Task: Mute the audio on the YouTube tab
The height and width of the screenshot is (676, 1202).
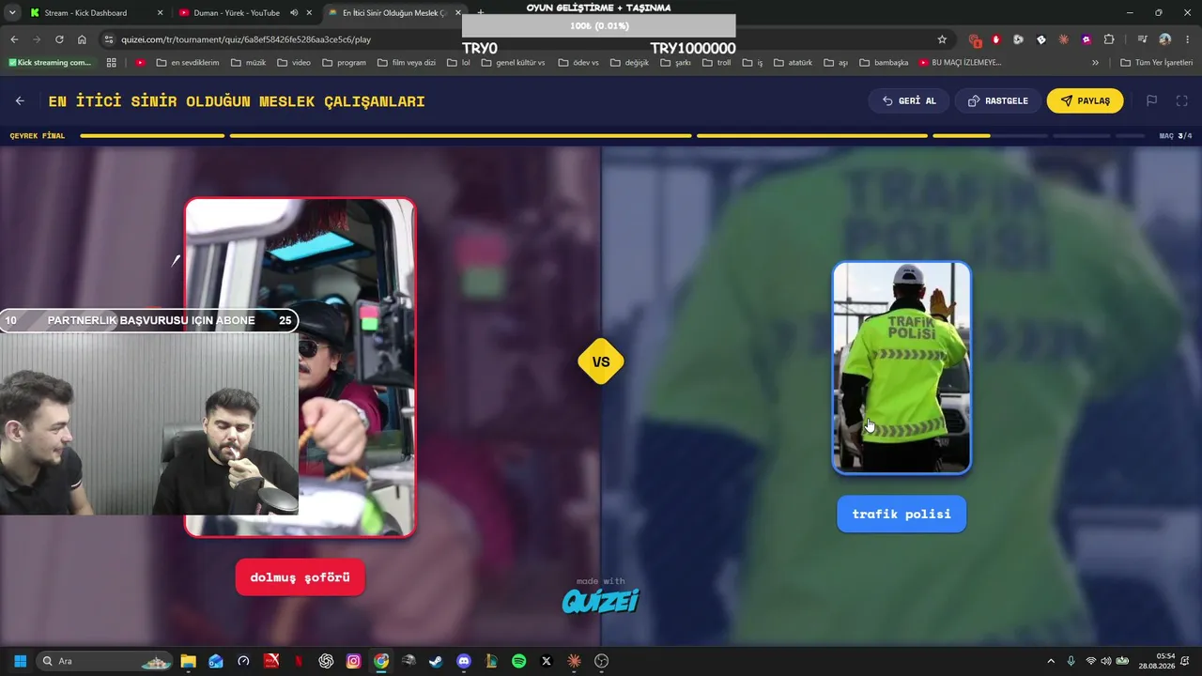Action: (294, 13)
